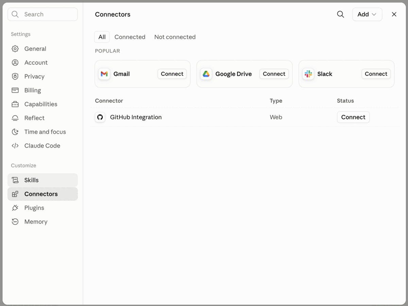The width and height of the screenshot is (408, 306).
Task: Click the General gear icon
Action: click(15, 49)
